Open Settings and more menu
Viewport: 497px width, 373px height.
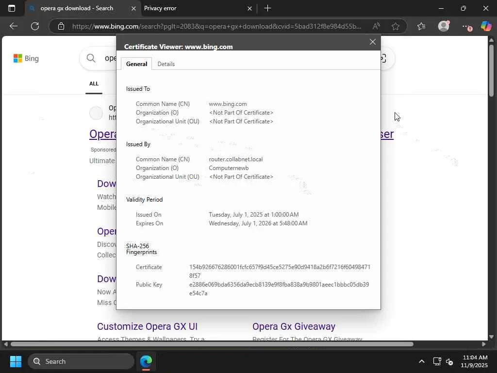tap(466, 26)
